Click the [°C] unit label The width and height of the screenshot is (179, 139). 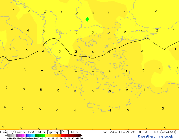click(65, 132)
